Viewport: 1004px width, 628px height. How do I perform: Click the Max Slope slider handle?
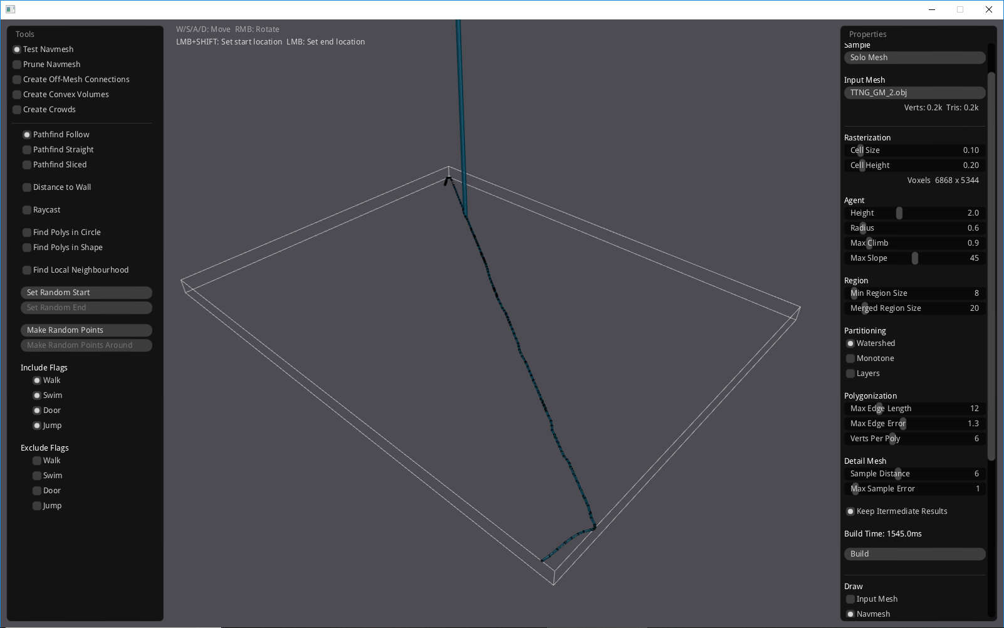(915, 258)
